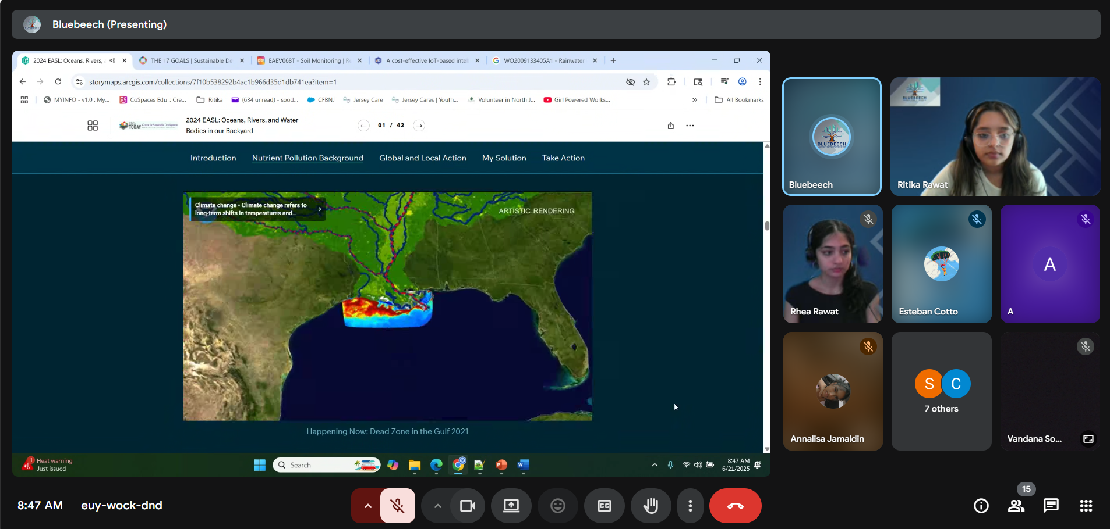This screenshot has height=529, width=1110.
Task: Expand the Climate change tooltip chevron
Action: pos(320,209)
